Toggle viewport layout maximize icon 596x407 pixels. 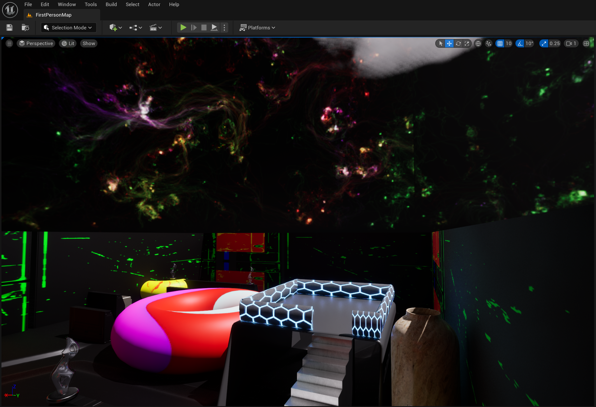tap(586, 43)
